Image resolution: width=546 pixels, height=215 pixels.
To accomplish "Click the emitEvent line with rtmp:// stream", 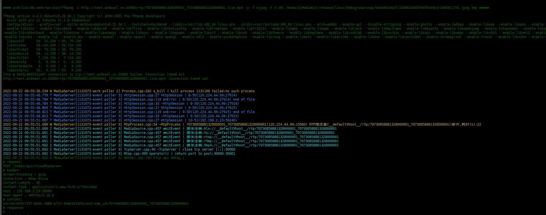I will tap(171, 141).
